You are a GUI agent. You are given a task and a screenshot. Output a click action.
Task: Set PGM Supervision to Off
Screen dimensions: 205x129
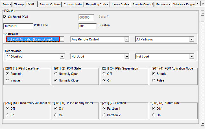click(x=104, y=74)
